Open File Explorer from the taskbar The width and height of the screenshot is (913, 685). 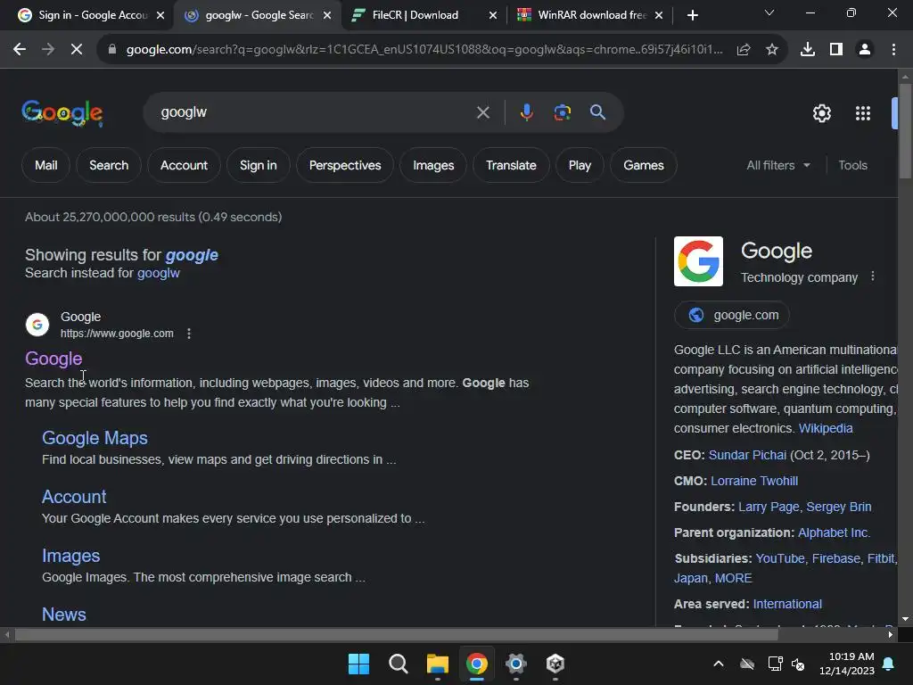[437, 664]
